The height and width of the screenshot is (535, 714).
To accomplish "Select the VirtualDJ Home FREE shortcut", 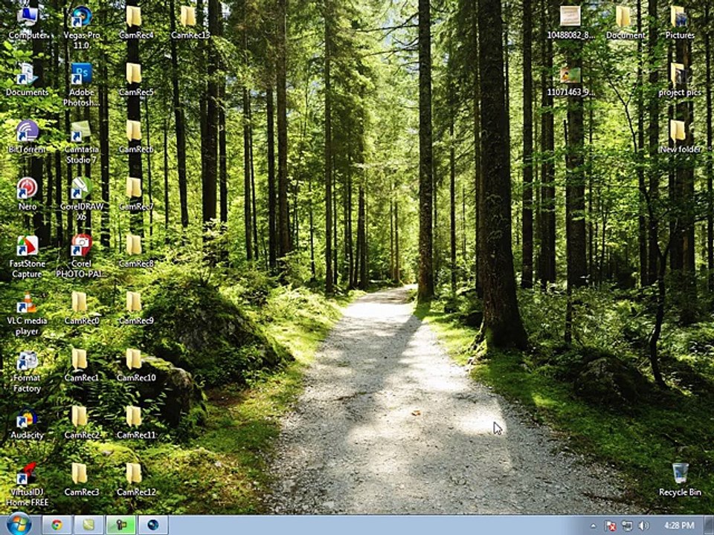I will (27, 485).
